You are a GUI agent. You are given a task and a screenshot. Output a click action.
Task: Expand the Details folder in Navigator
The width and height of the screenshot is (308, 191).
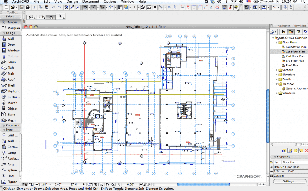point(276,79)
